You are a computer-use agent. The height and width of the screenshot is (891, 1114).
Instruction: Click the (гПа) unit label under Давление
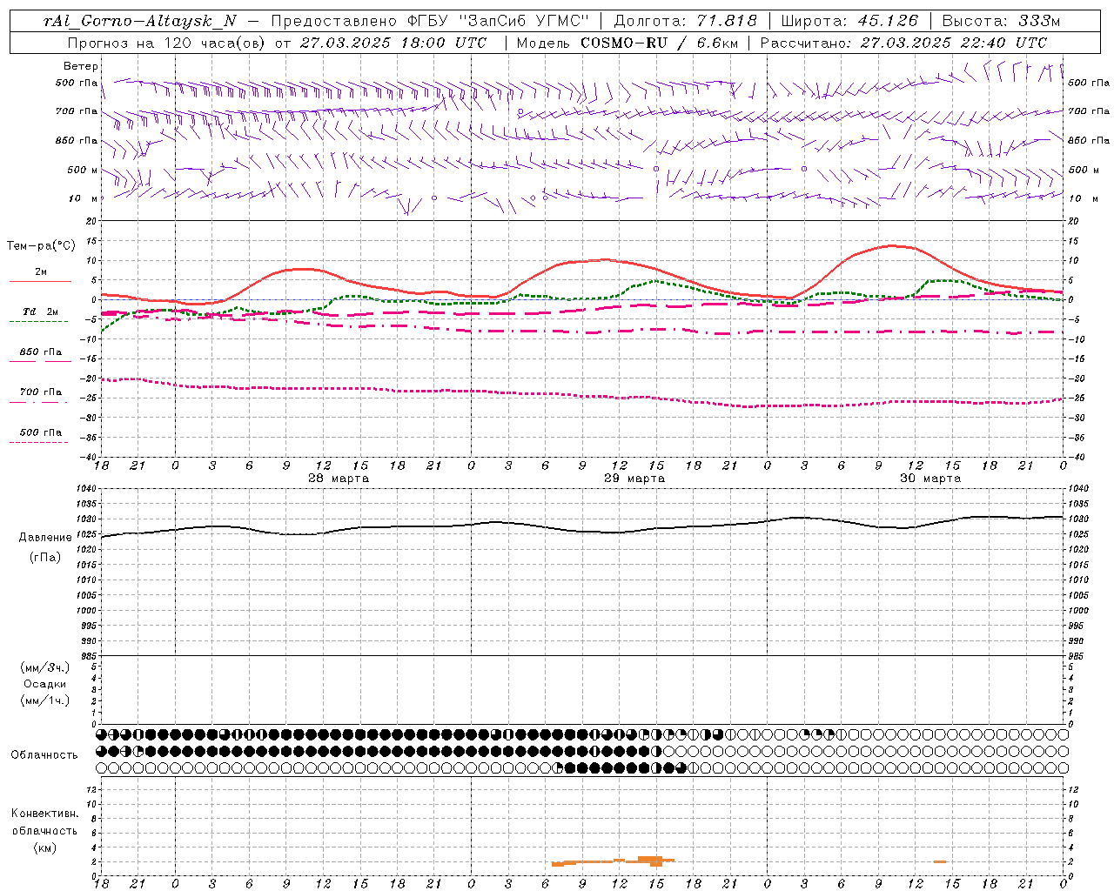(x=45, y=558)
